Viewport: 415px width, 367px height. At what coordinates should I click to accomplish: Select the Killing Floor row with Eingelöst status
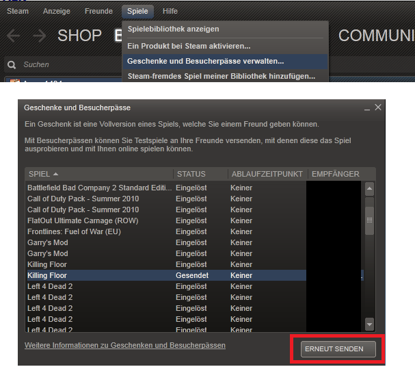[194, 264]
